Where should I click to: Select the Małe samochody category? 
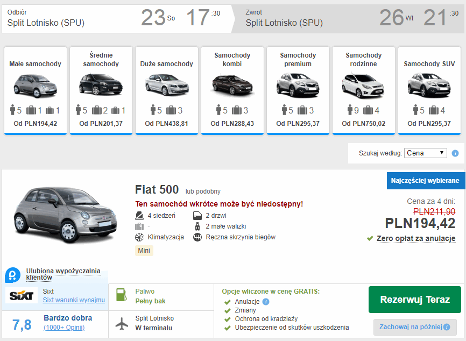36,90
